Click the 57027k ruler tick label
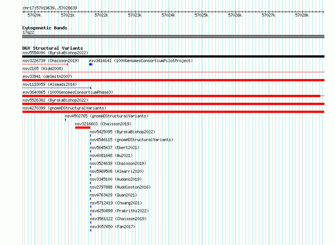 point(268,15)
